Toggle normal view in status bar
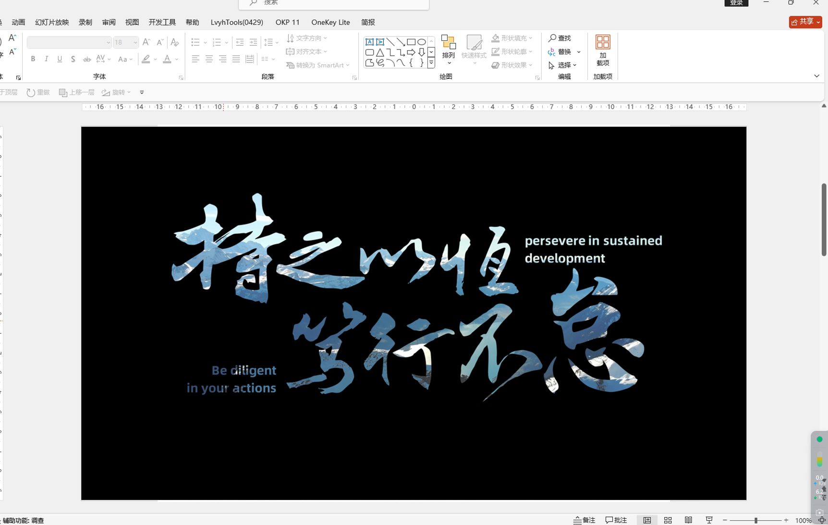Image resolution: width=828 pixels, height=525 pixels. (647, 520)
